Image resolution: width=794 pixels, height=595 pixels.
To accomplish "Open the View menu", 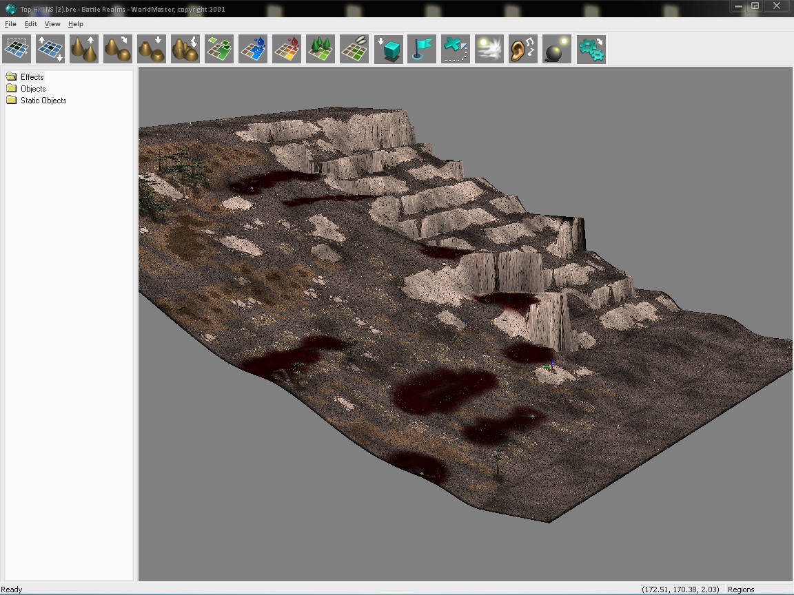I will tap(52, 24).
